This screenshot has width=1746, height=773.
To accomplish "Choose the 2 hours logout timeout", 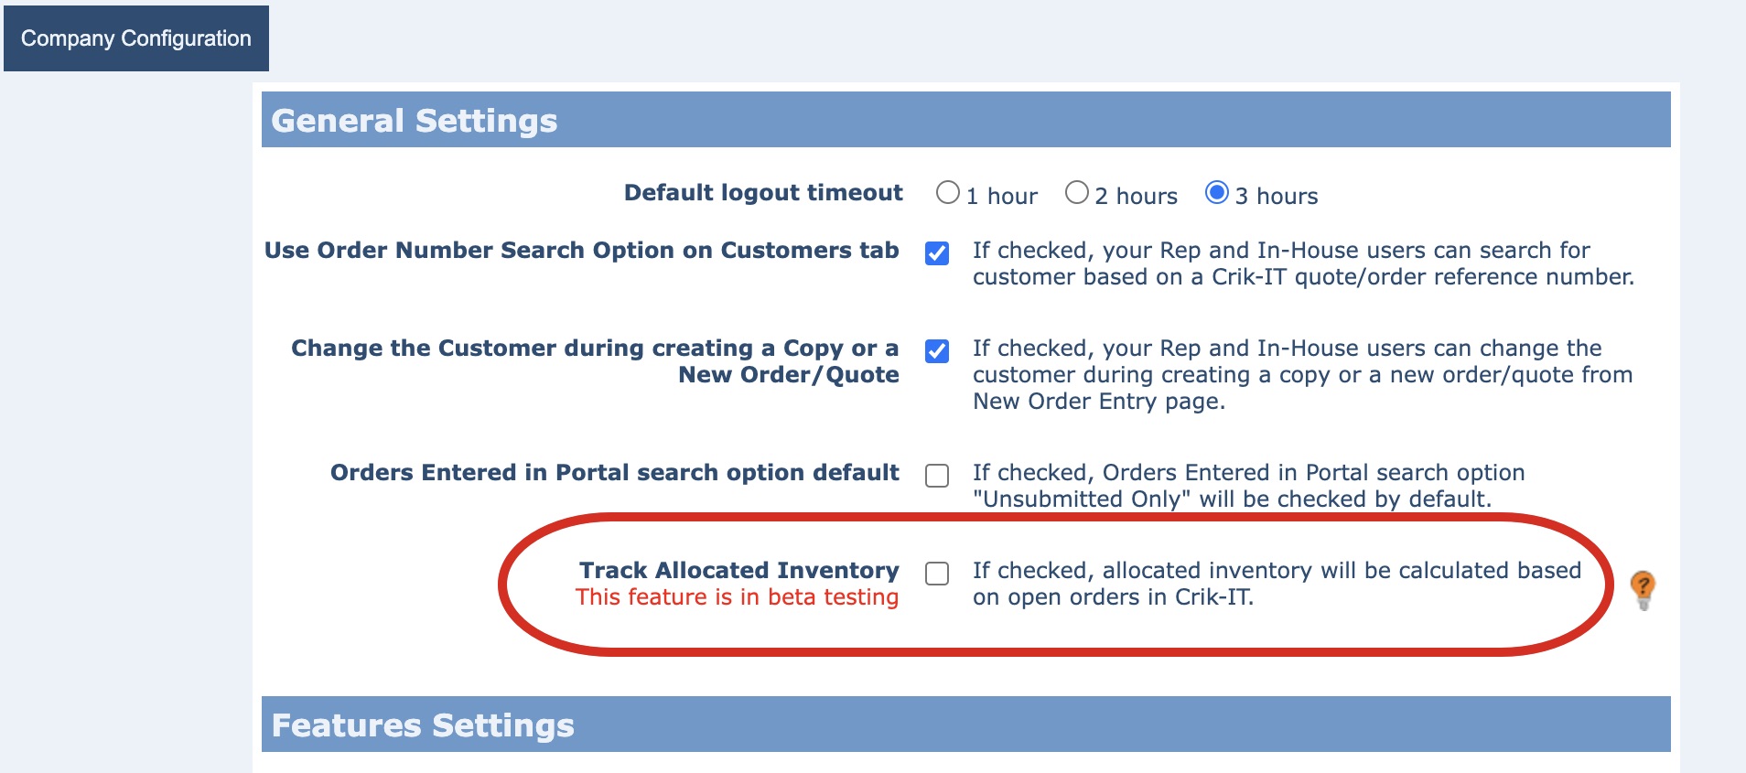I will coord(1077,193).
